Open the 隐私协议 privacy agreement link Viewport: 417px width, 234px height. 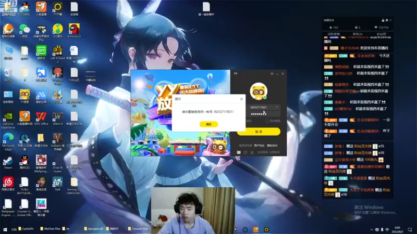272,146
